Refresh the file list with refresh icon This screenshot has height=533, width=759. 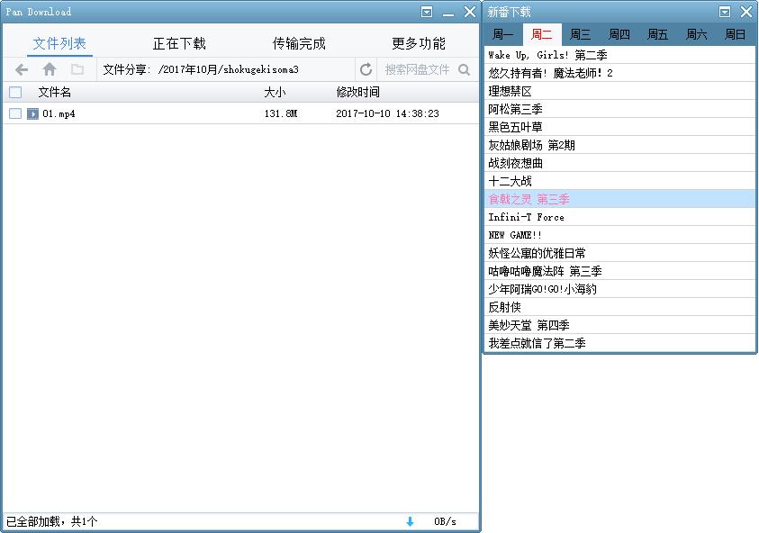[366, 68]
